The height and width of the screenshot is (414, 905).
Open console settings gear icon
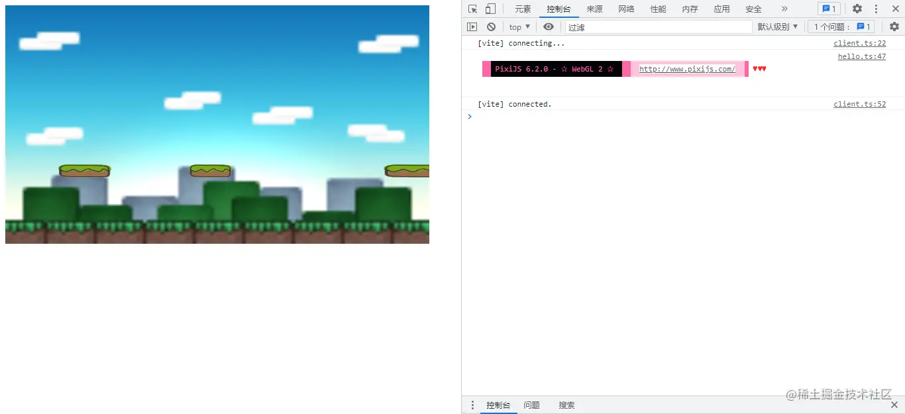tap(894, 27)
